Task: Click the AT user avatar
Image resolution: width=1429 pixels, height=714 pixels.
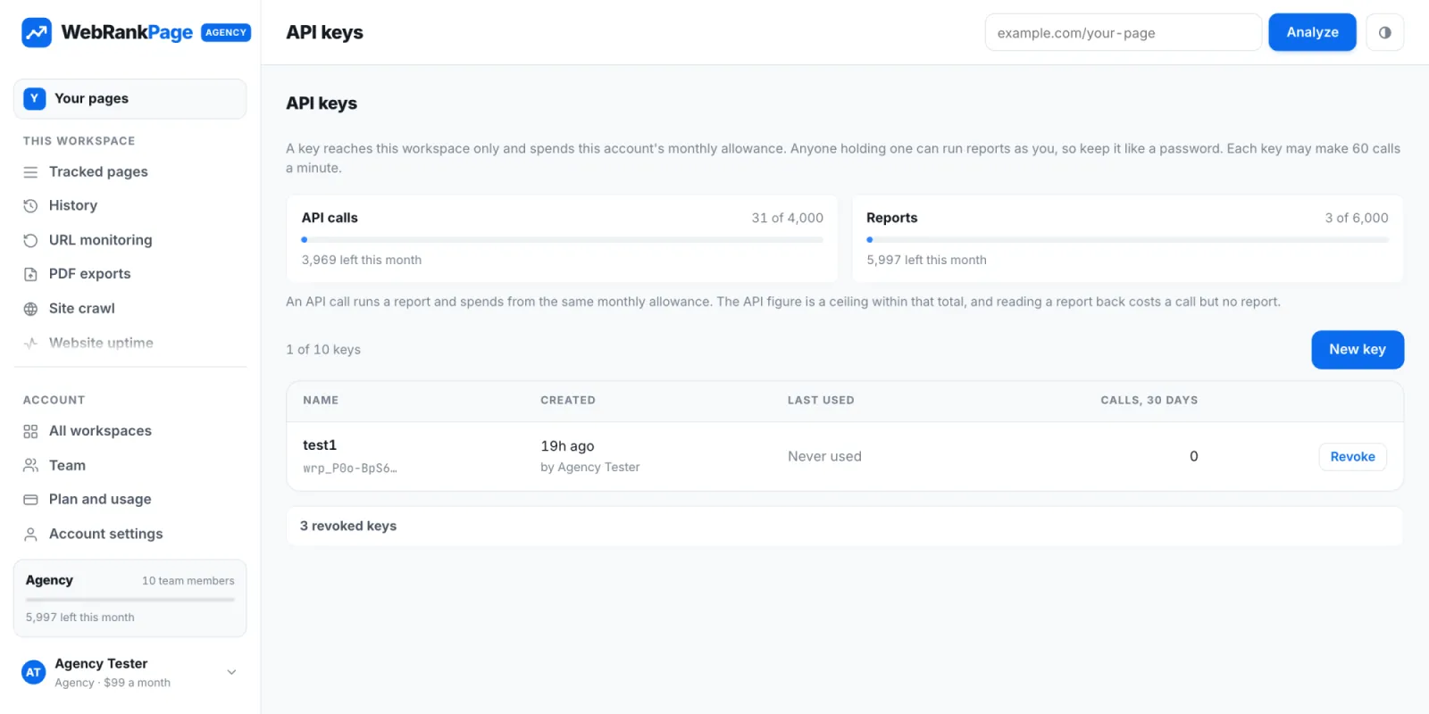Action: (x=34, y=672)
